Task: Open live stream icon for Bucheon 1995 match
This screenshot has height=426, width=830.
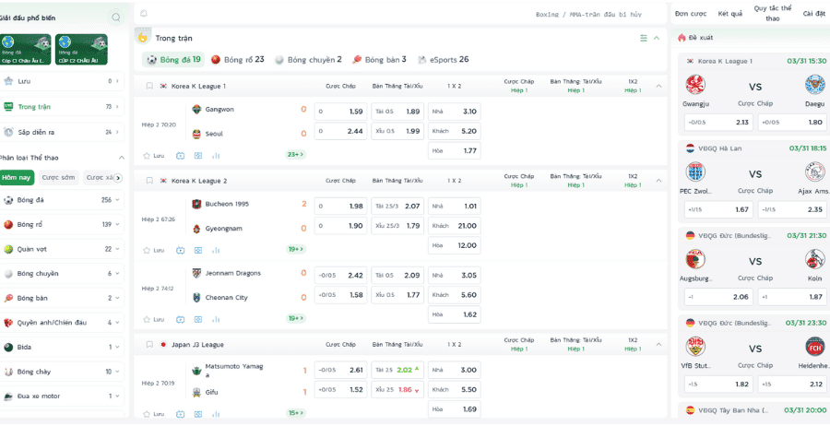Action: click(181, 250)
